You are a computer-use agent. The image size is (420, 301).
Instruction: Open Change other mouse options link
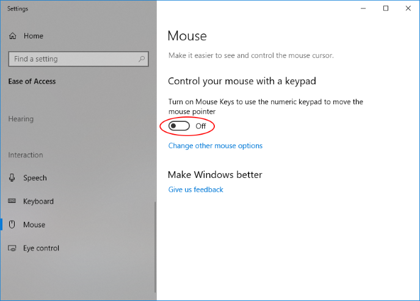[x=215, y=146]
